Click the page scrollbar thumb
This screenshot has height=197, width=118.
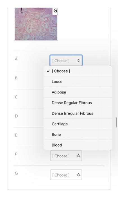pos(117,122)
